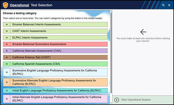Expand arrow for California Spanish Assessments (CSA)
The width and height of the screenshot is (174, 105).
click(7, 64)
